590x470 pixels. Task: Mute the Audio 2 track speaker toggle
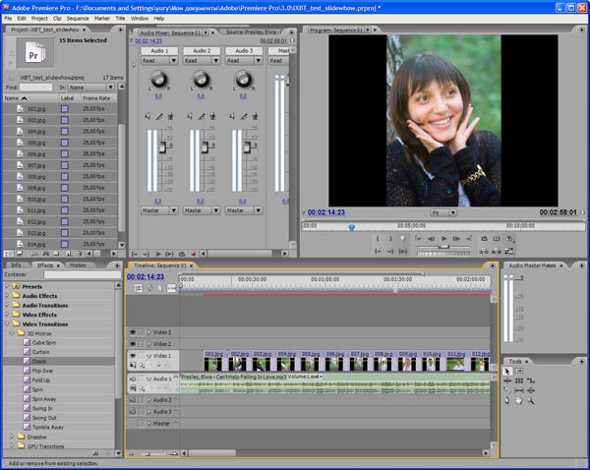pos(133,400)
